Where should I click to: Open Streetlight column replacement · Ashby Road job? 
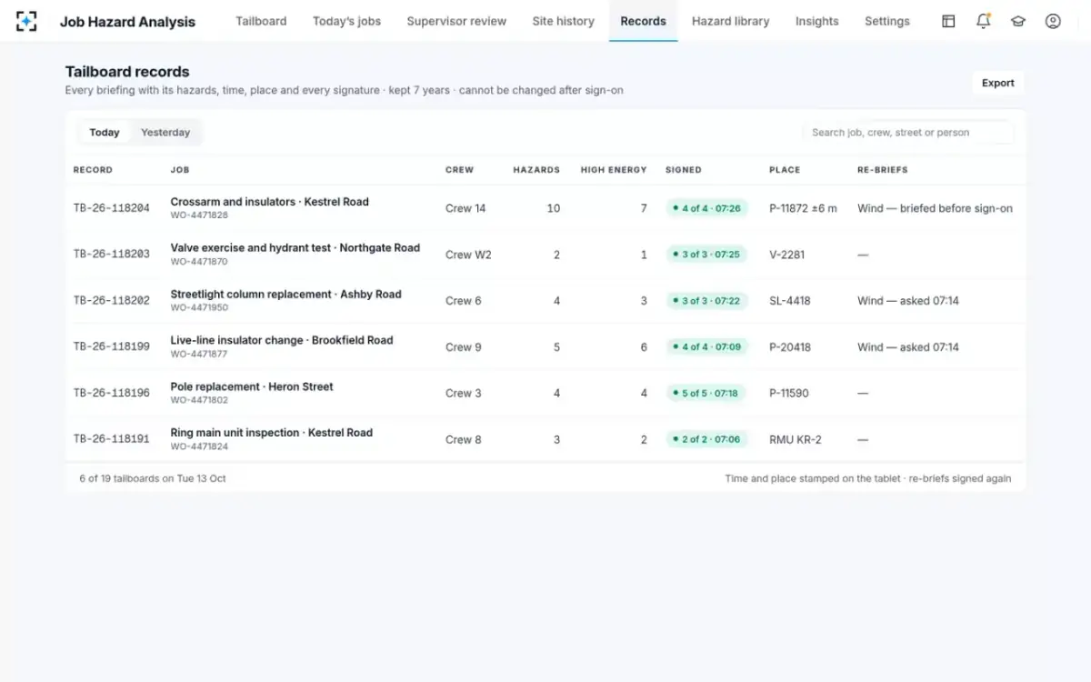(286, 295)
